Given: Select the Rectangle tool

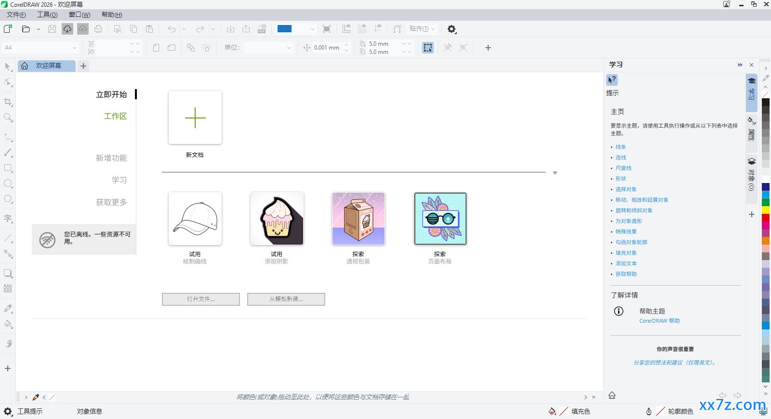Looking at the screenshot, I should [8, 168].
